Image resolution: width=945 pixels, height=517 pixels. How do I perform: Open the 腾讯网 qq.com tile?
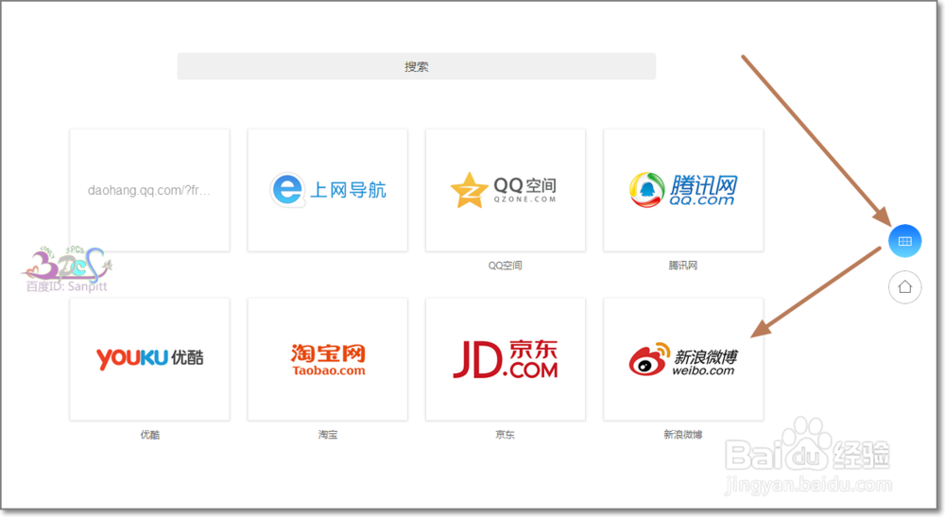(683, 190)
